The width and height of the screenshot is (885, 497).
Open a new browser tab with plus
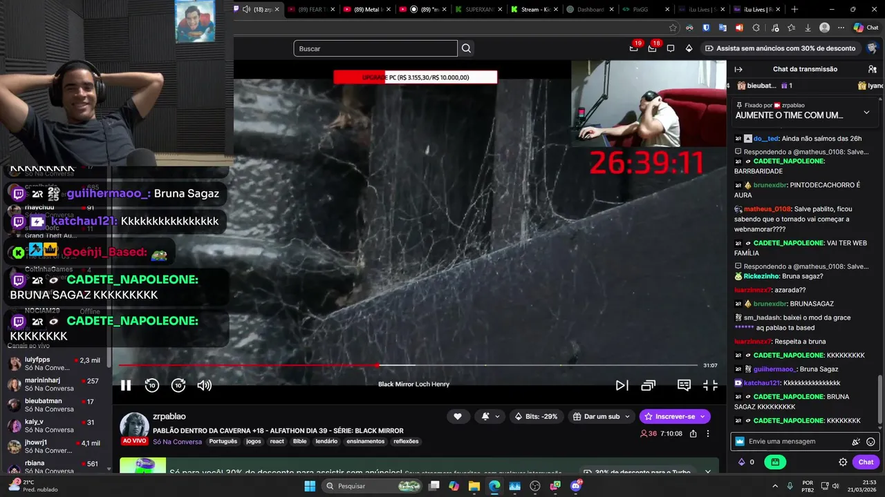point(794,9)
